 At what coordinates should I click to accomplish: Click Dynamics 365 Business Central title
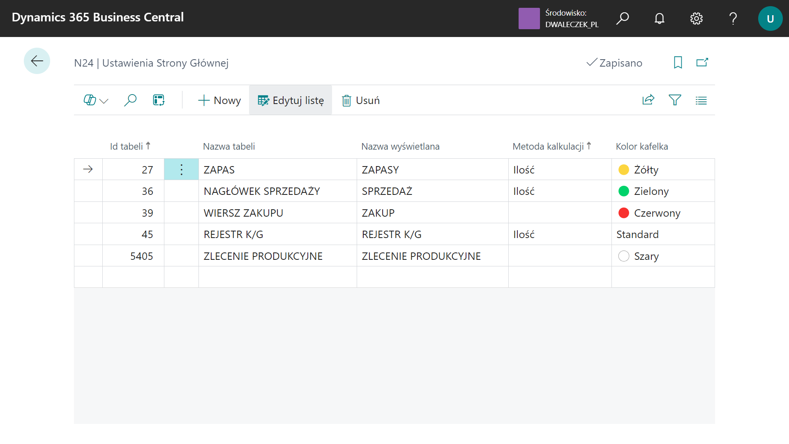[x=97, y=17]
